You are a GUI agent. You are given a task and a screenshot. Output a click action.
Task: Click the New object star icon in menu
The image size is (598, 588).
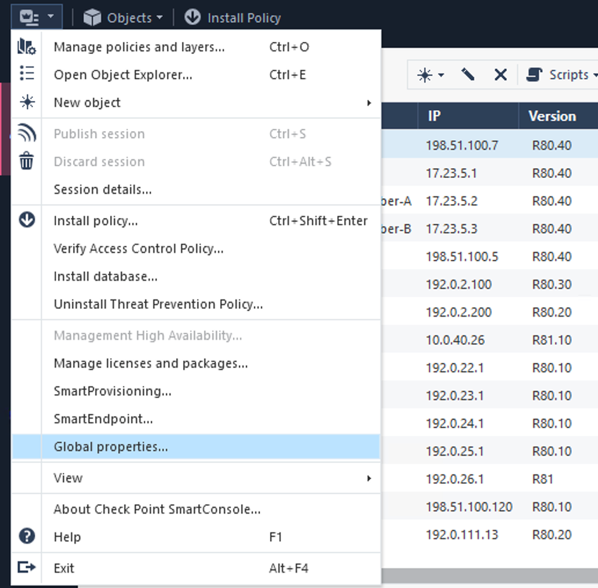point(28,102)
